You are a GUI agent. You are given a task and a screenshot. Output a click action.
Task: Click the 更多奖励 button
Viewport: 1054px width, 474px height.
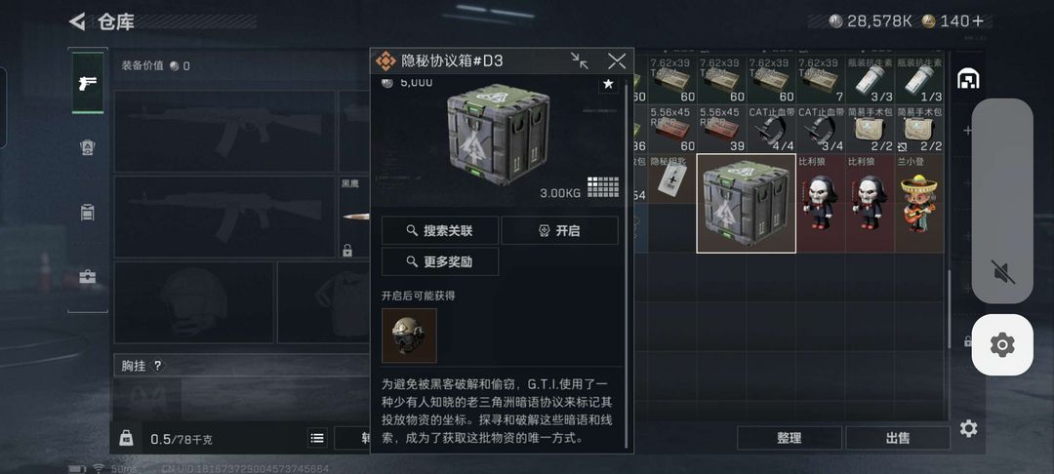point(439,261)
